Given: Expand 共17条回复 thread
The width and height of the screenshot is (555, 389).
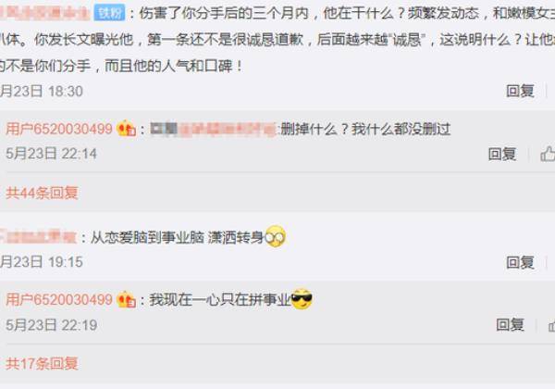Looking at the screenshot, I should coord(42,363).
